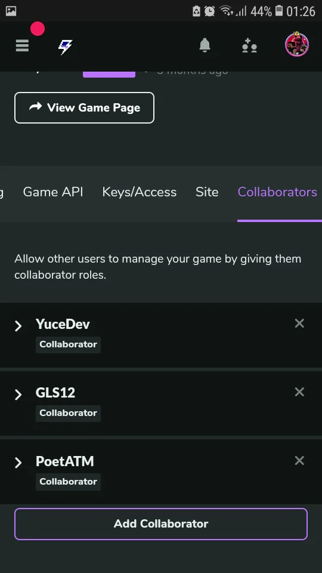Viewport: 322px width, 573px height.
Task: Switch to the Site tab
Action: point(207,192)
